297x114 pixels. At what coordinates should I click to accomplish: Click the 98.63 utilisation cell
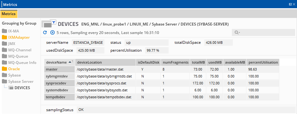[x=263, y=69]
